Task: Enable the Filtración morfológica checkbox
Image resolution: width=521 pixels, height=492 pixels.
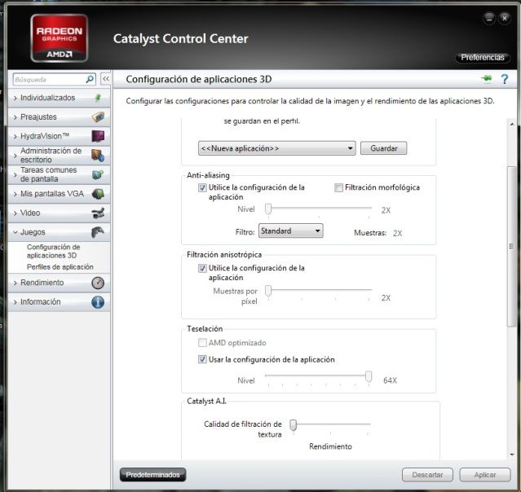Action: pyautogui.click(x=338, y=187)
